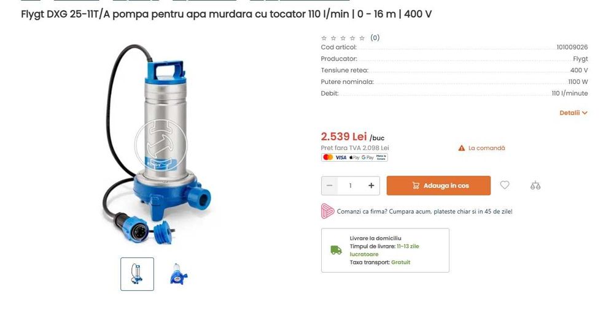Screen dimensions: 614x313
Task: Click the quantity input field
Action: (351, 186)
